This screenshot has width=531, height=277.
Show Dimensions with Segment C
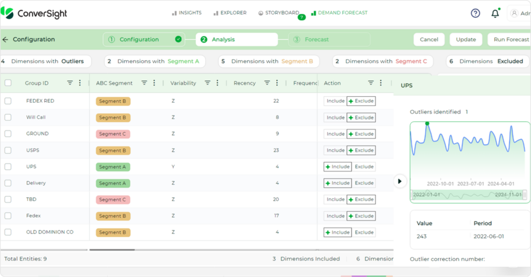[x=383, y=61]
